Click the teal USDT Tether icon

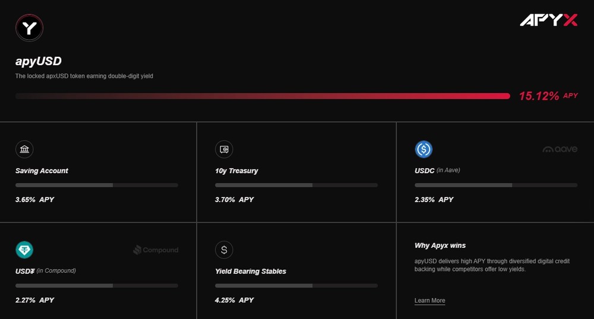tap(24, 250)
